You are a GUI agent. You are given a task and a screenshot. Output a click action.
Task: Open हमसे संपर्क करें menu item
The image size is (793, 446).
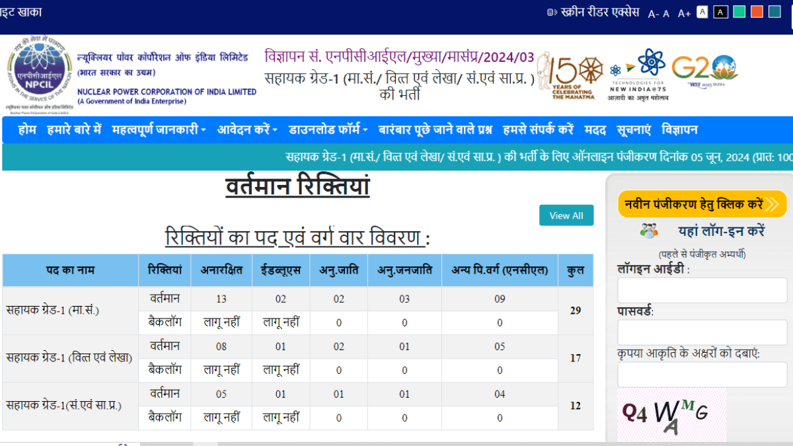click(x=538, y=130)
